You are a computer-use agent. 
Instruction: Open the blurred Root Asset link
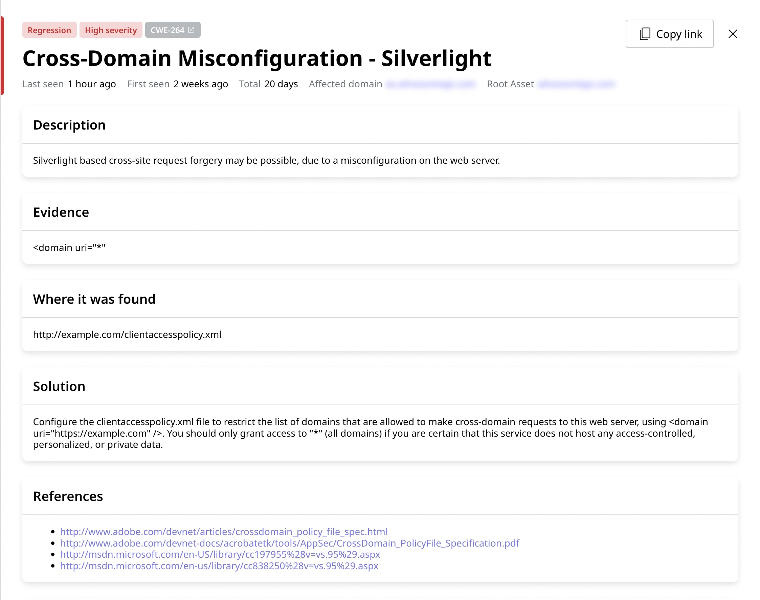coord(576,84)
